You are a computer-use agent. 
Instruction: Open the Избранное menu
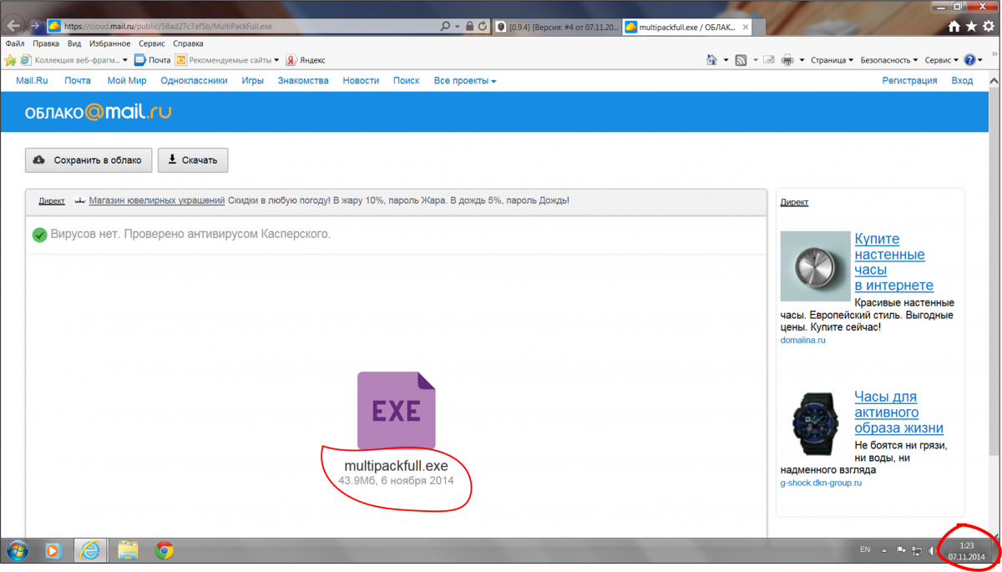click(x=110, y=43)
